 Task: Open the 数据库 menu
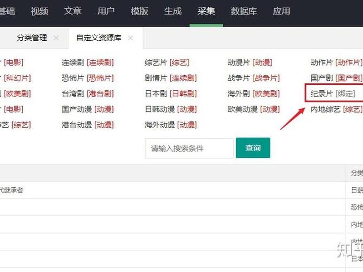[244, 11]
